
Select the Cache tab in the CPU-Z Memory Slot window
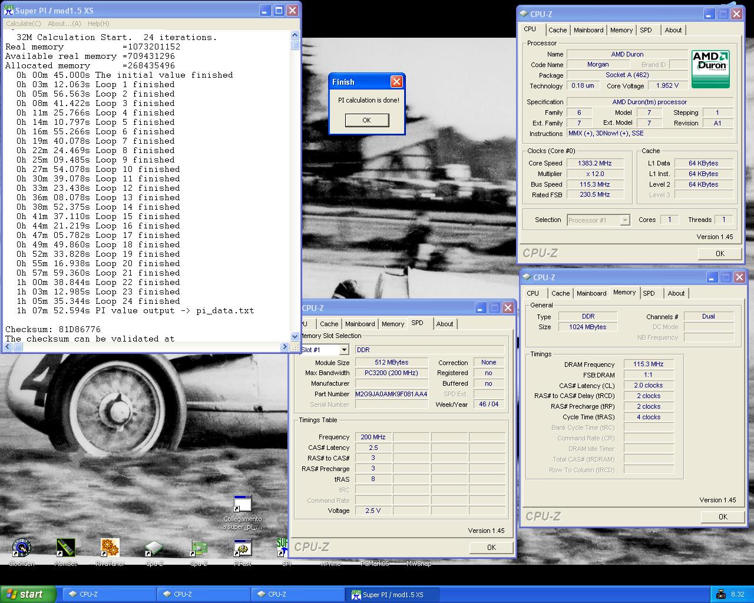(329, 324)
